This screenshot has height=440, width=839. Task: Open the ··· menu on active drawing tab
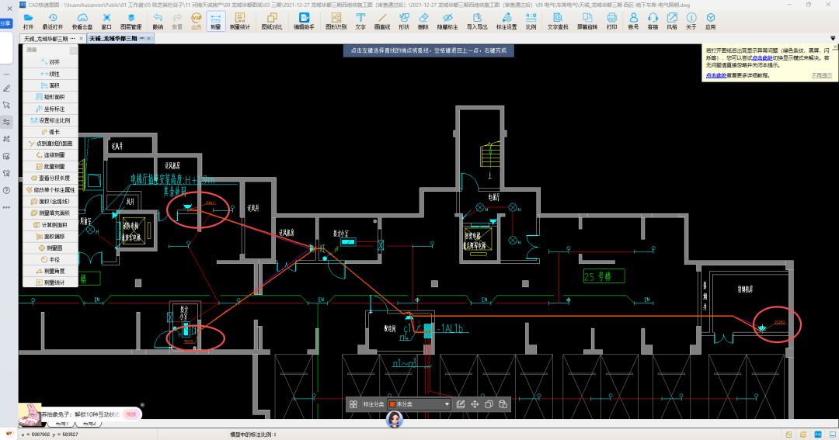[142, 39]
